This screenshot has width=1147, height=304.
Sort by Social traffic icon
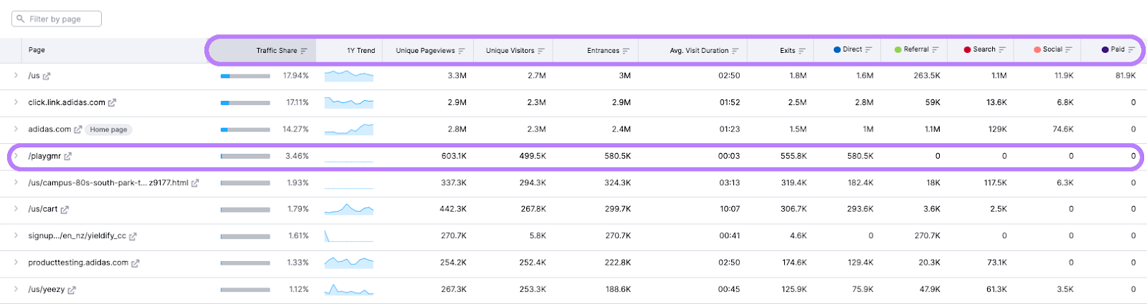click(1069, 49)
